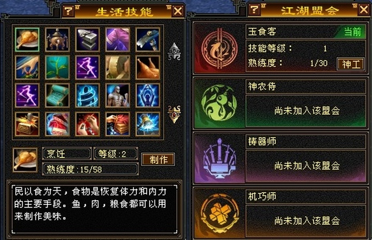Select the pickaxe mining skill icon
Screen dimensions: 372x240
148,40
